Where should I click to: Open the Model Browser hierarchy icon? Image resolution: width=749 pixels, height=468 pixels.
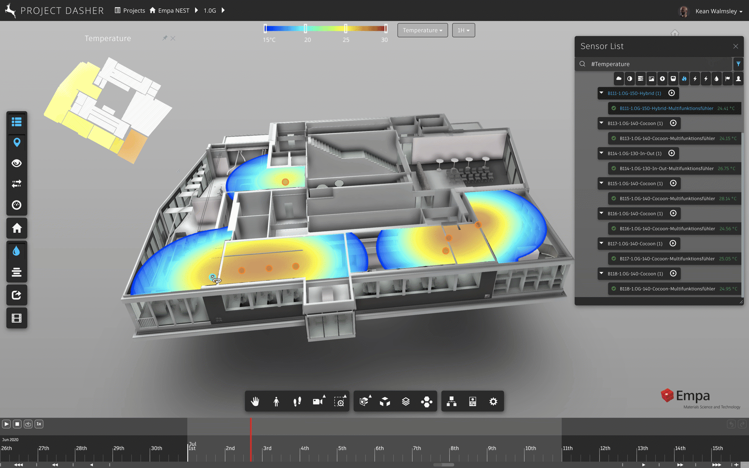pos(451,402)
